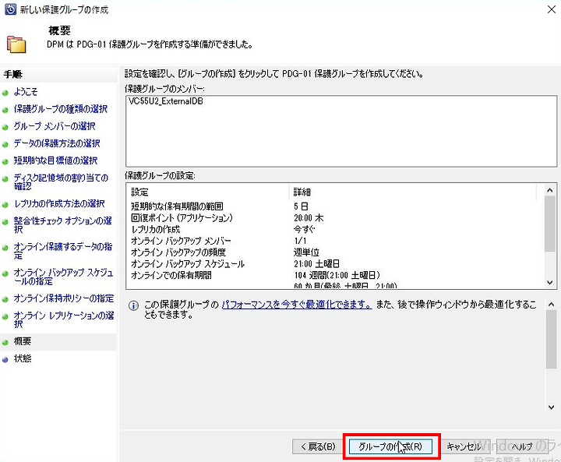Select オンライン レプリケーションの選択 step
The height and width of the screenshot is (462, 561).
click(64, 319)
